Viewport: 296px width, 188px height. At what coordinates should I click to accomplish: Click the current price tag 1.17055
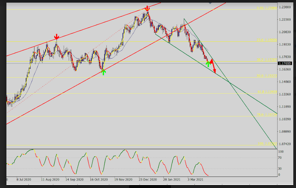[284, 63]
